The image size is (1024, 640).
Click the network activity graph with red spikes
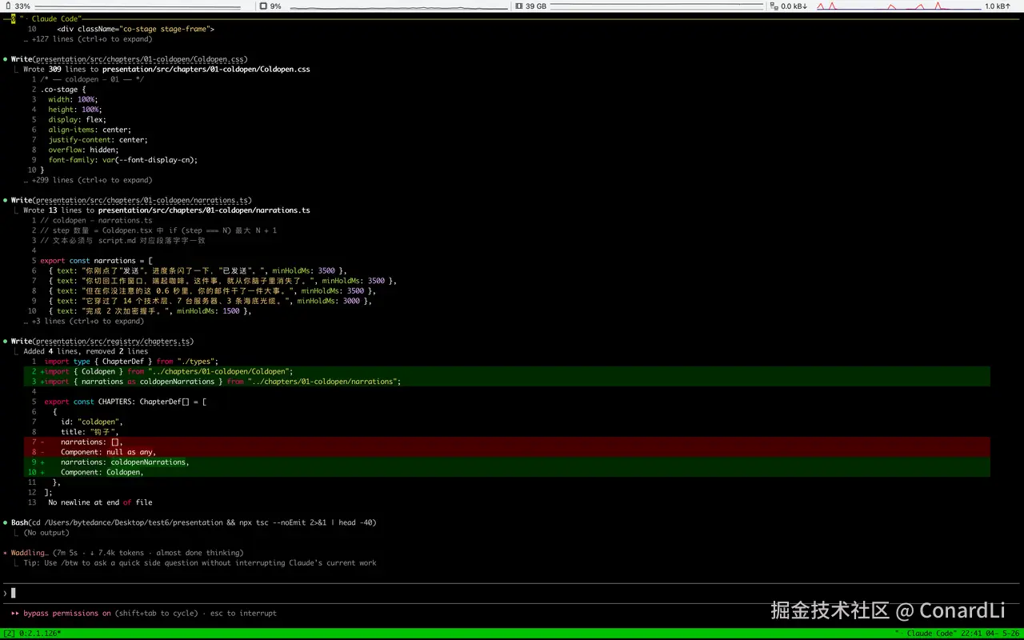click(x=899, y=6)
